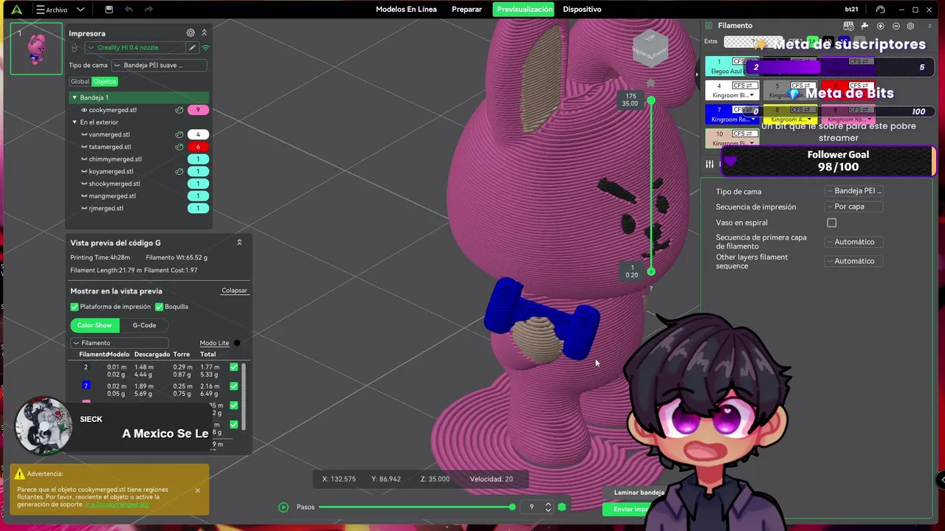Open paint icon for tatamerged.stl

(179, 147)
